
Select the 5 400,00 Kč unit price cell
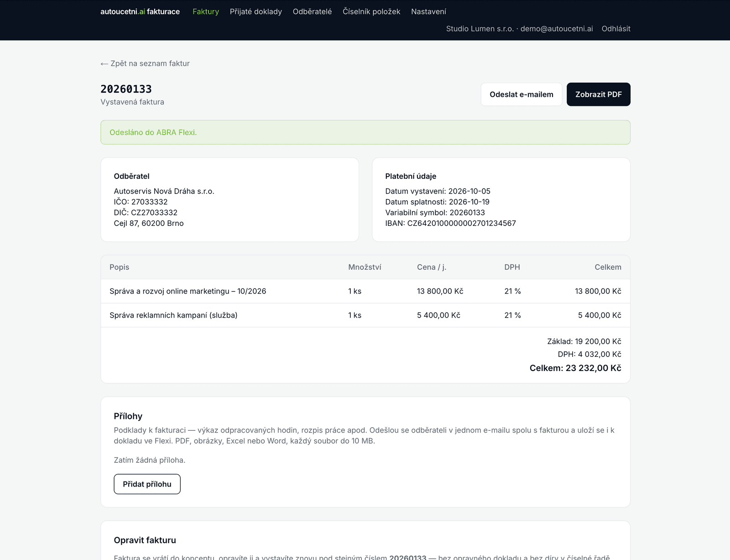pyautogui.click(x=439, y=315)
